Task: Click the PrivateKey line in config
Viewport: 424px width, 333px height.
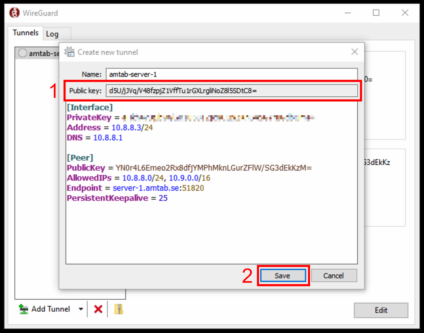Action: (x=191, y=117)
